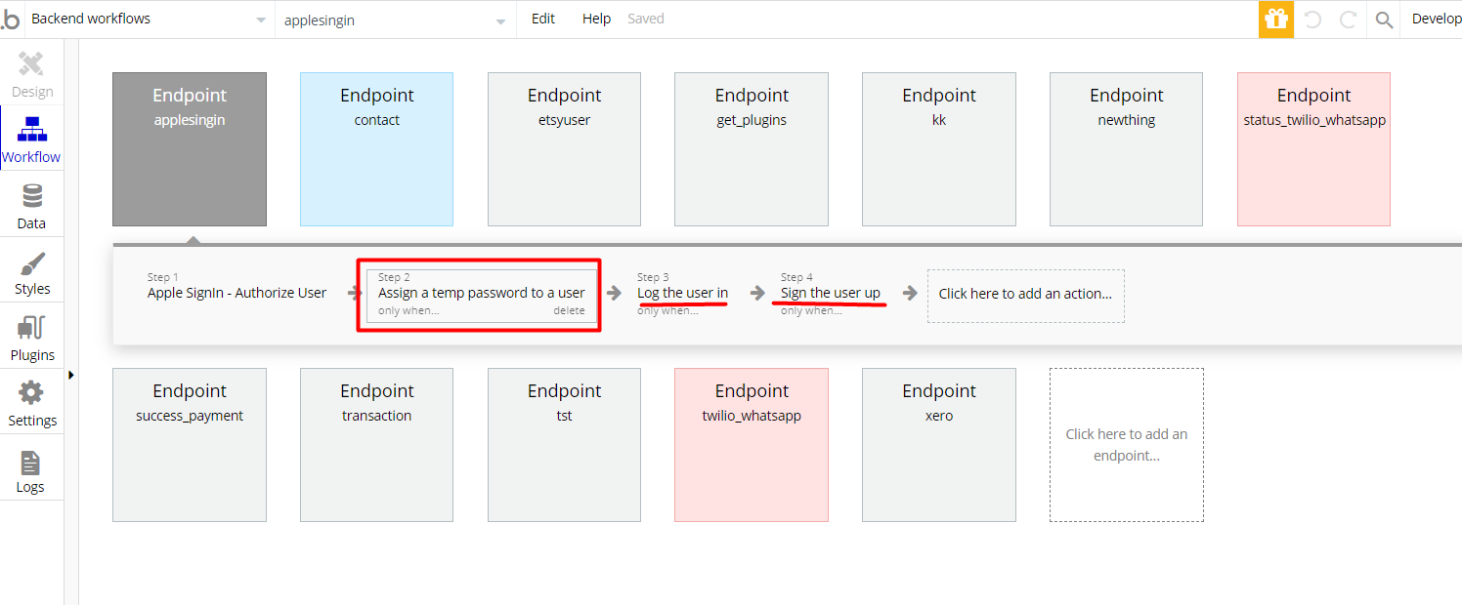Click 'only when...' under Step 2
Image resolution: width=1462 pixels, height=605 pixels.
click(x=408, y=311)
